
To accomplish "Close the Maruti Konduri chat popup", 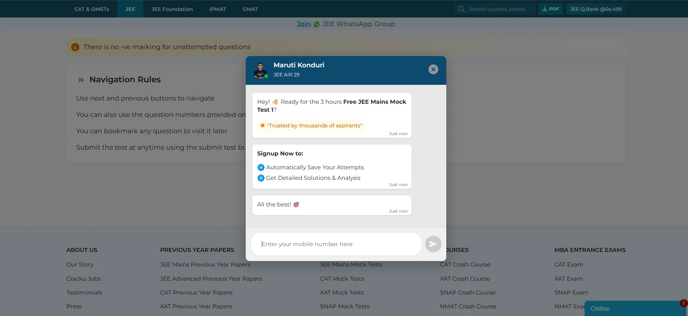I will [433, 70].
